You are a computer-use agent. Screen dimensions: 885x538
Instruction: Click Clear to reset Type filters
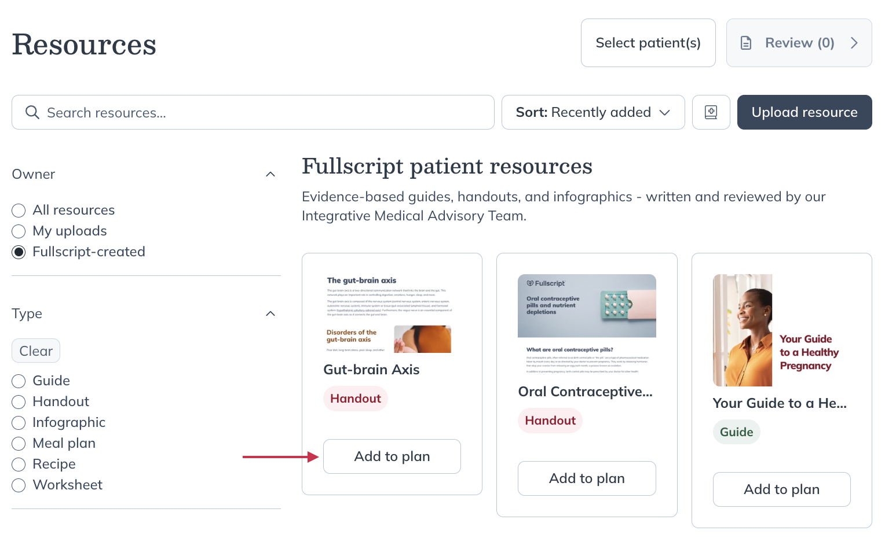35,351
